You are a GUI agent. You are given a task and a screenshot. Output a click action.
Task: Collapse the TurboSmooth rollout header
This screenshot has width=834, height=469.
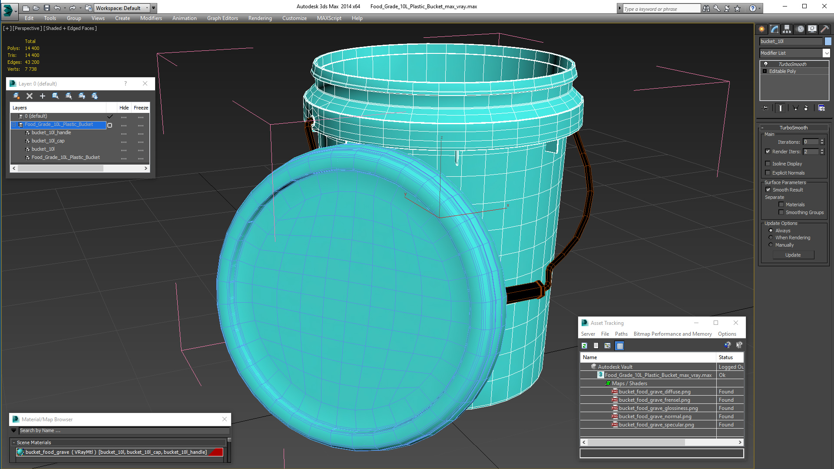793,128
